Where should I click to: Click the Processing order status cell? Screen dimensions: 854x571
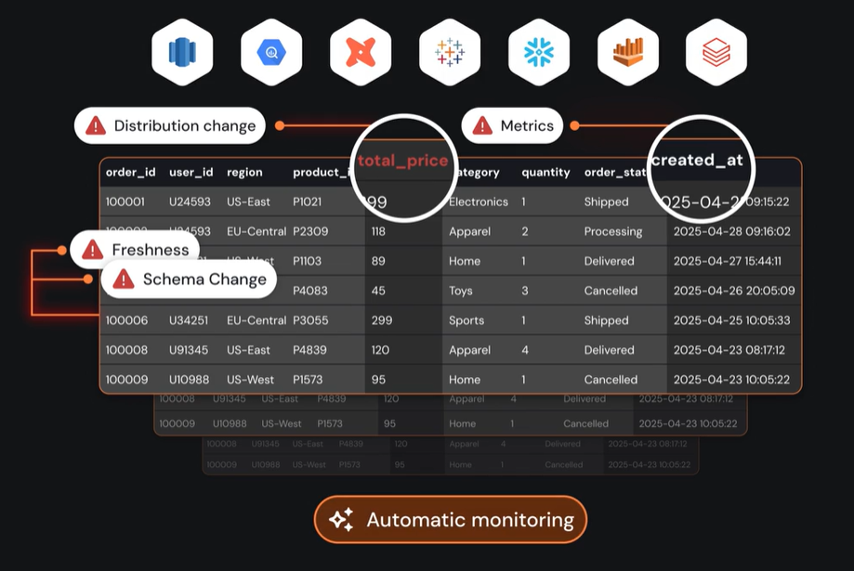point(613,231)
